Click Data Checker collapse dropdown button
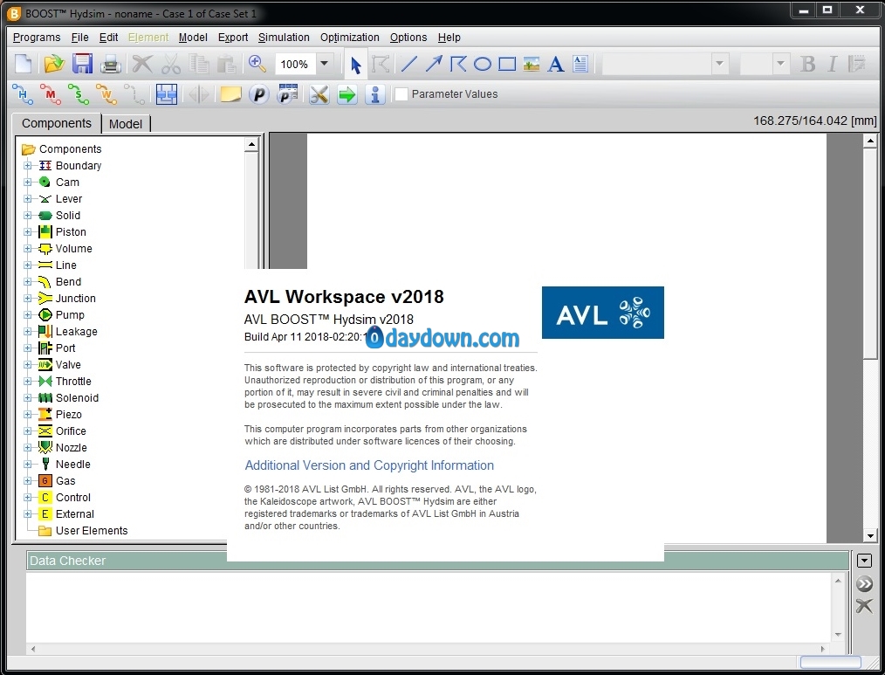 [x=864, y=561]
